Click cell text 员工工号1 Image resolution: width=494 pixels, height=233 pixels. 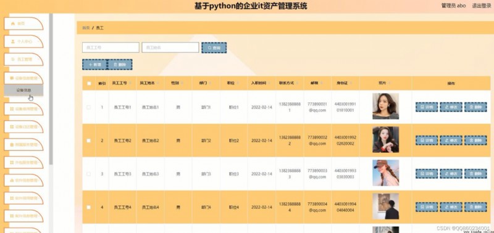(122, 107)
